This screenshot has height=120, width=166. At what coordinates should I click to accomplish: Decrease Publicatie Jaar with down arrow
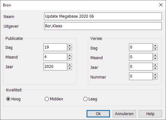[x=70, y=68]
